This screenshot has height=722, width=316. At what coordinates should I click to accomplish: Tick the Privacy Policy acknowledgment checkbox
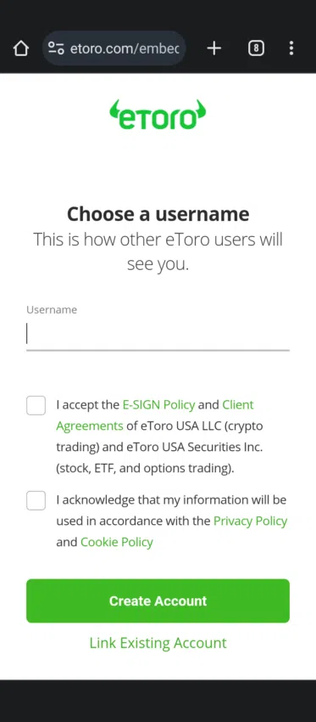[x=36, y=500]
